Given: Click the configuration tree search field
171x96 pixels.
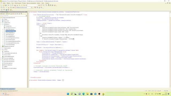Looking at the screenshot, I should click(13, 16).
